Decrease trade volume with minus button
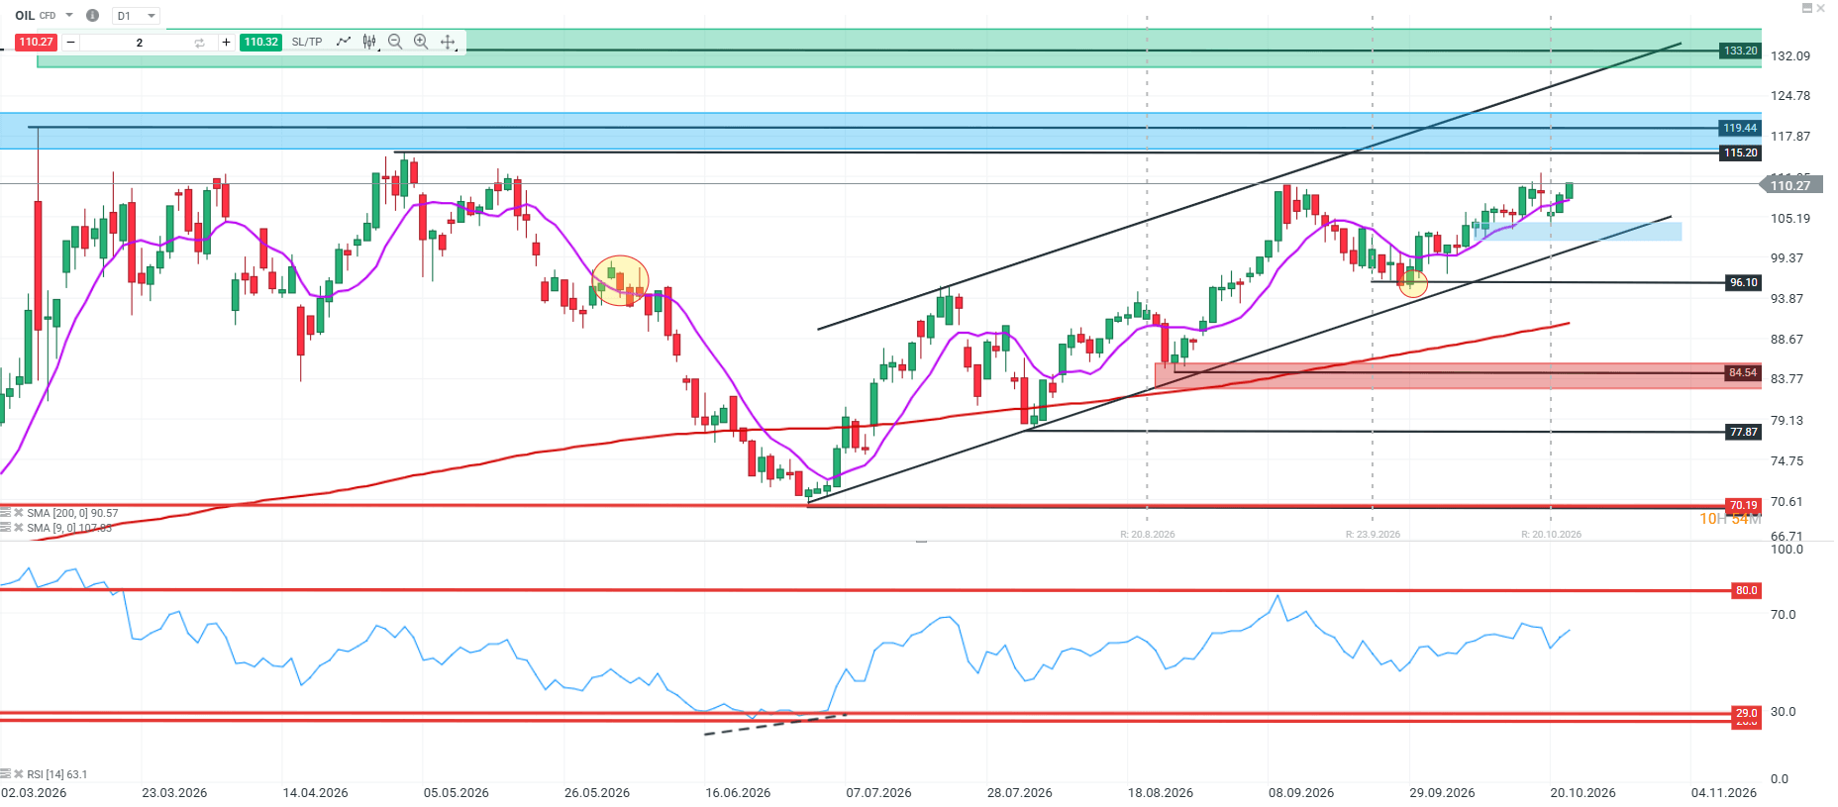 click(x=70, y=42)
